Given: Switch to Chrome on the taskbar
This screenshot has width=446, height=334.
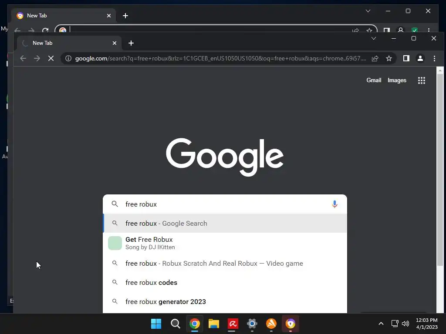Looking at the screenshot, I should tap(195, 324).
